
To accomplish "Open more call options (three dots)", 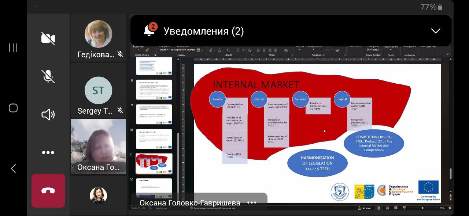I will [48, 153].
